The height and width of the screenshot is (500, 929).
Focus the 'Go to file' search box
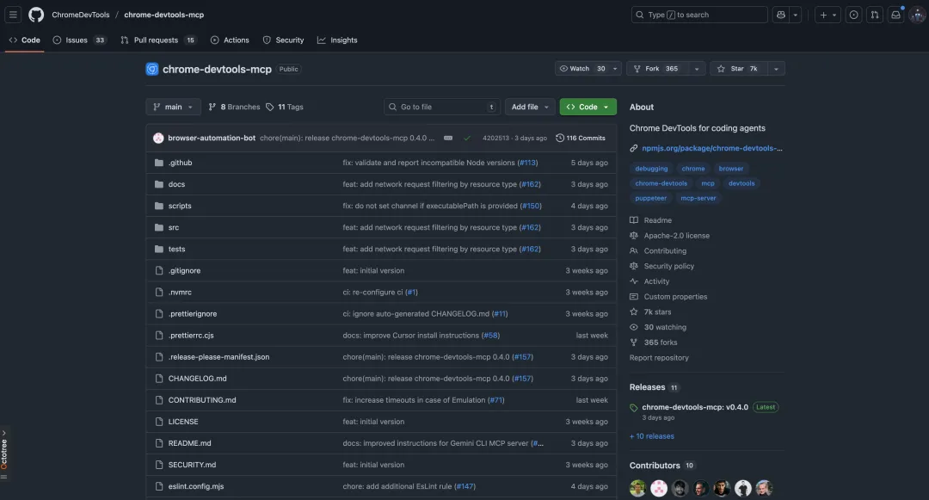[x=441, y=108]
